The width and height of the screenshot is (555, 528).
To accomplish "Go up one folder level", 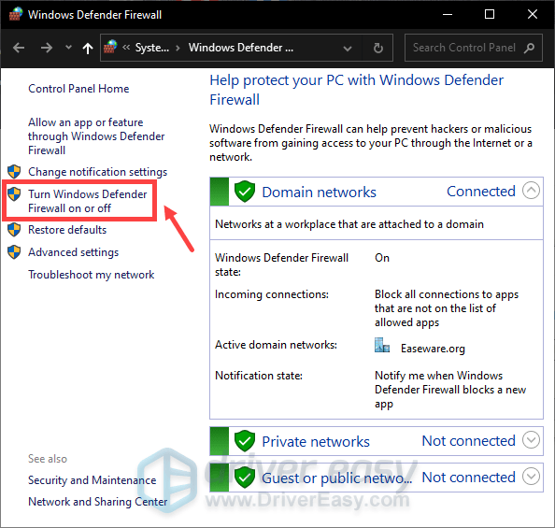I will tap(88, 48).
